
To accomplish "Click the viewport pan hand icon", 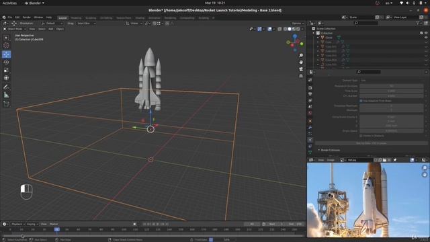I will [x=301, y=63].
